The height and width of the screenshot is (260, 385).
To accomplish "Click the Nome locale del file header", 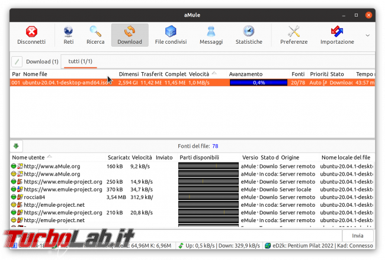I will click(346, 157).
